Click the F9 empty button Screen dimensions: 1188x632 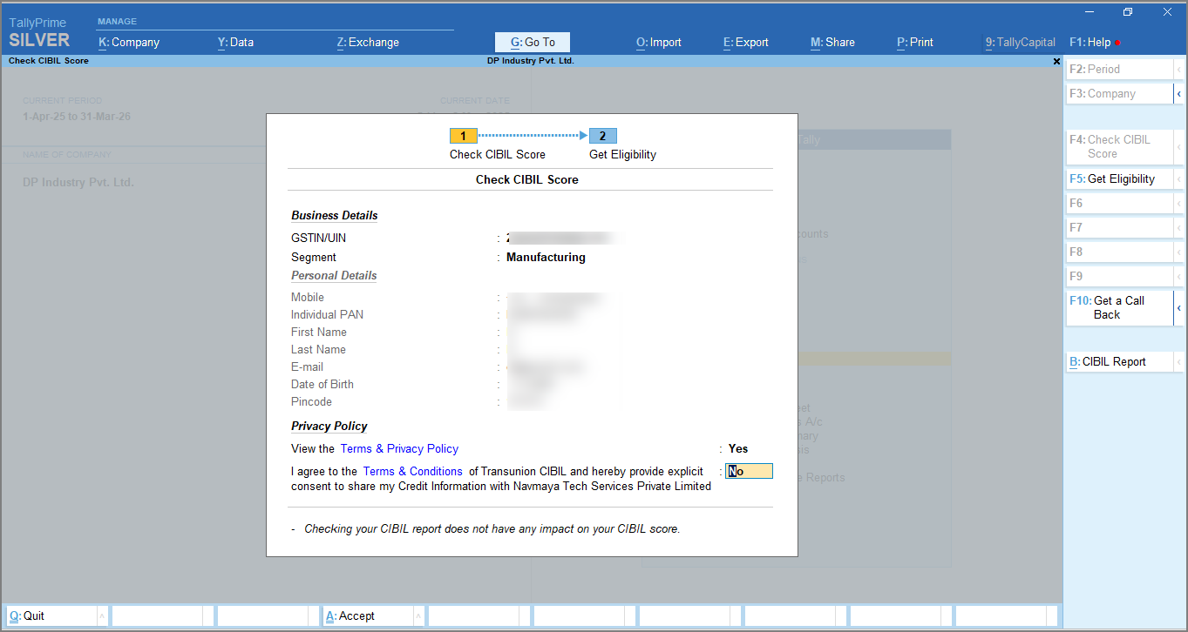coord(1120,276)
